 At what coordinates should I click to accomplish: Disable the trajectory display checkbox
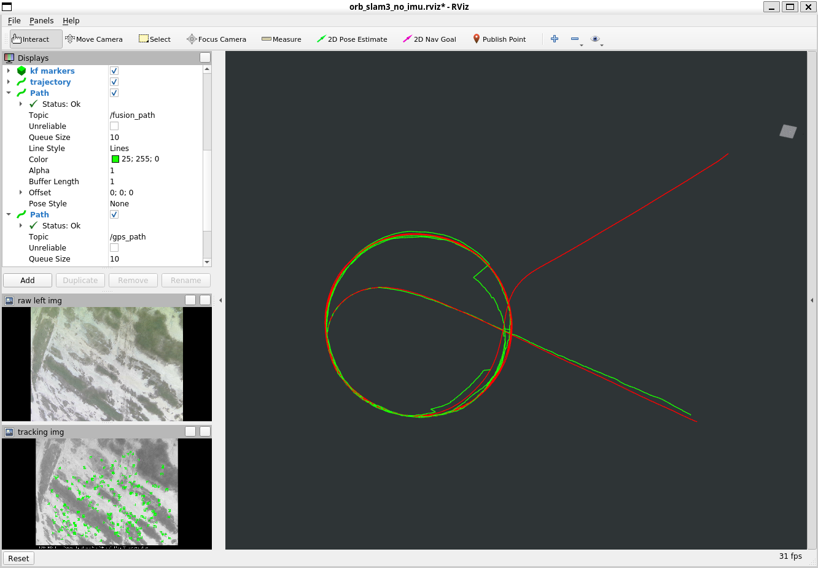click(114, 82)
